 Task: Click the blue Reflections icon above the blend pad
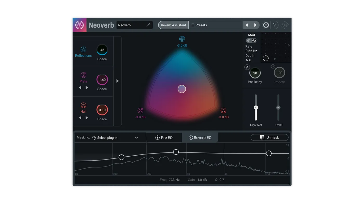tap(182, 39)
